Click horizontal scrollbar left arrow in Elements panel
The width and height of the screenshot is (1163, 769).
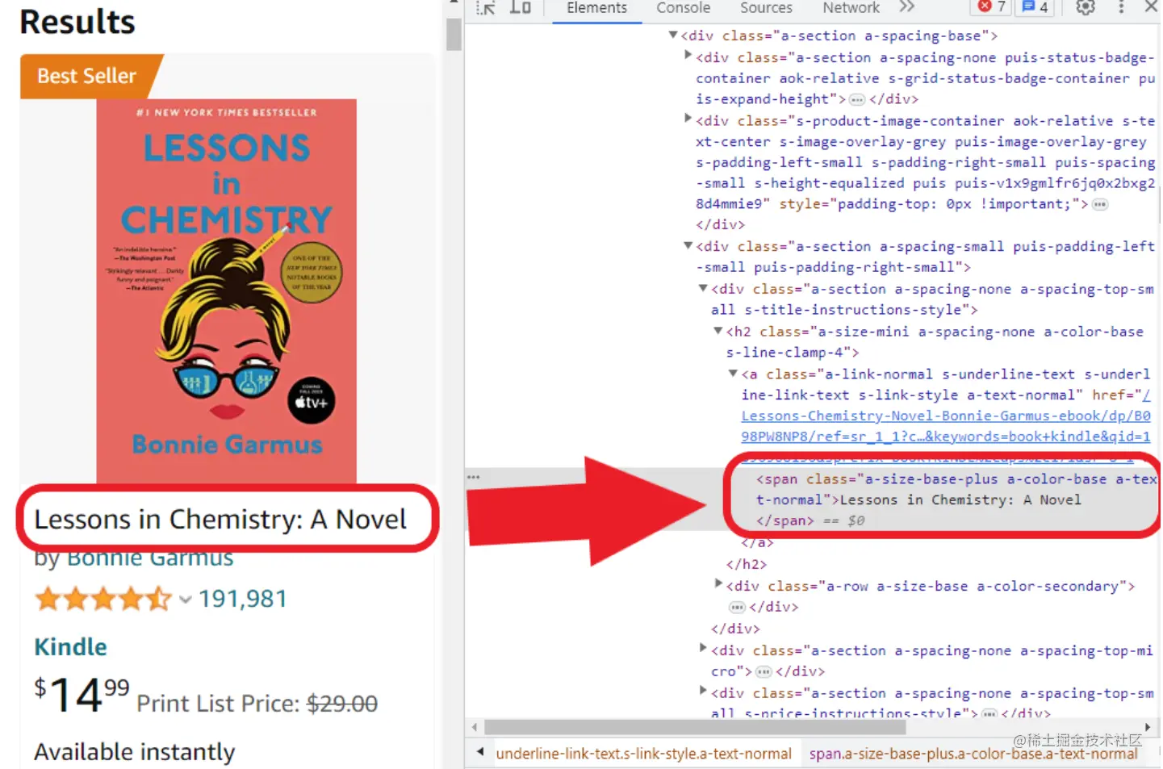[x=475, y=727]
